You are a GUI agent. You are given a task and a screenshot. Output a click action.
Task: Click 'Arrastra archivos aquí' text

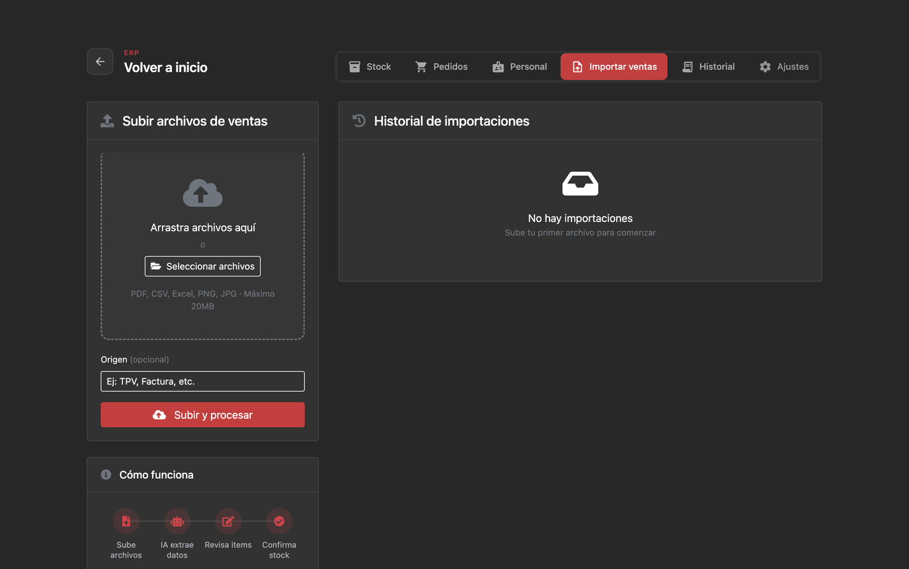(202, 228)
